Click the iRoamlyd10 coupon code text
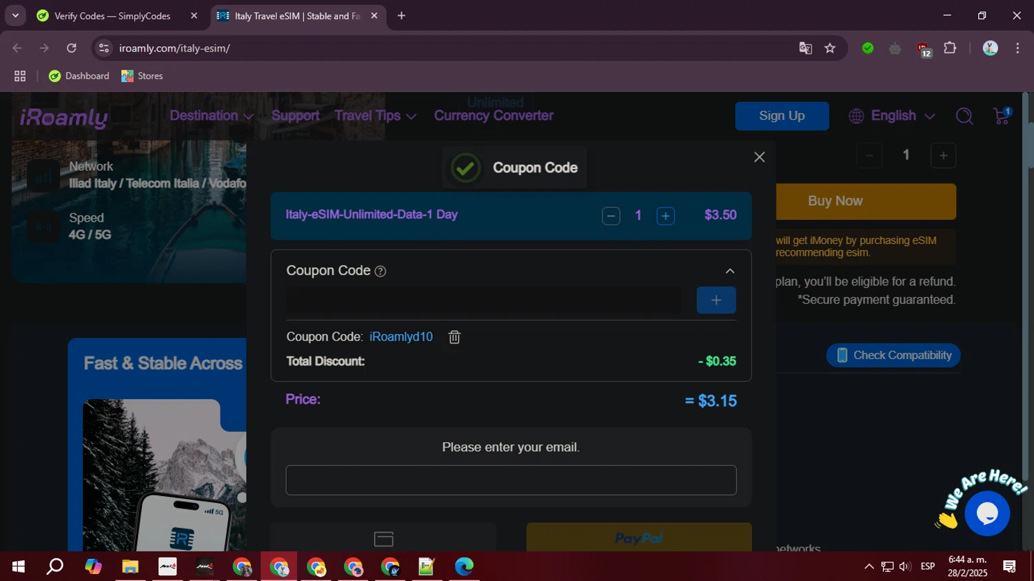This screenshot has width=1034, height=581. tap(401, 337)
